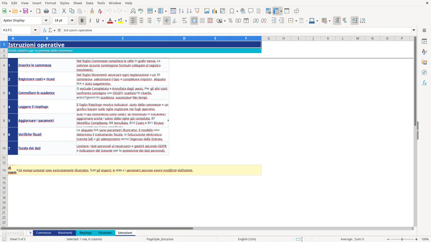The height and width of the screenshot is (242, 431).
Task: Toggle Align Right
Action: [149, 21]
